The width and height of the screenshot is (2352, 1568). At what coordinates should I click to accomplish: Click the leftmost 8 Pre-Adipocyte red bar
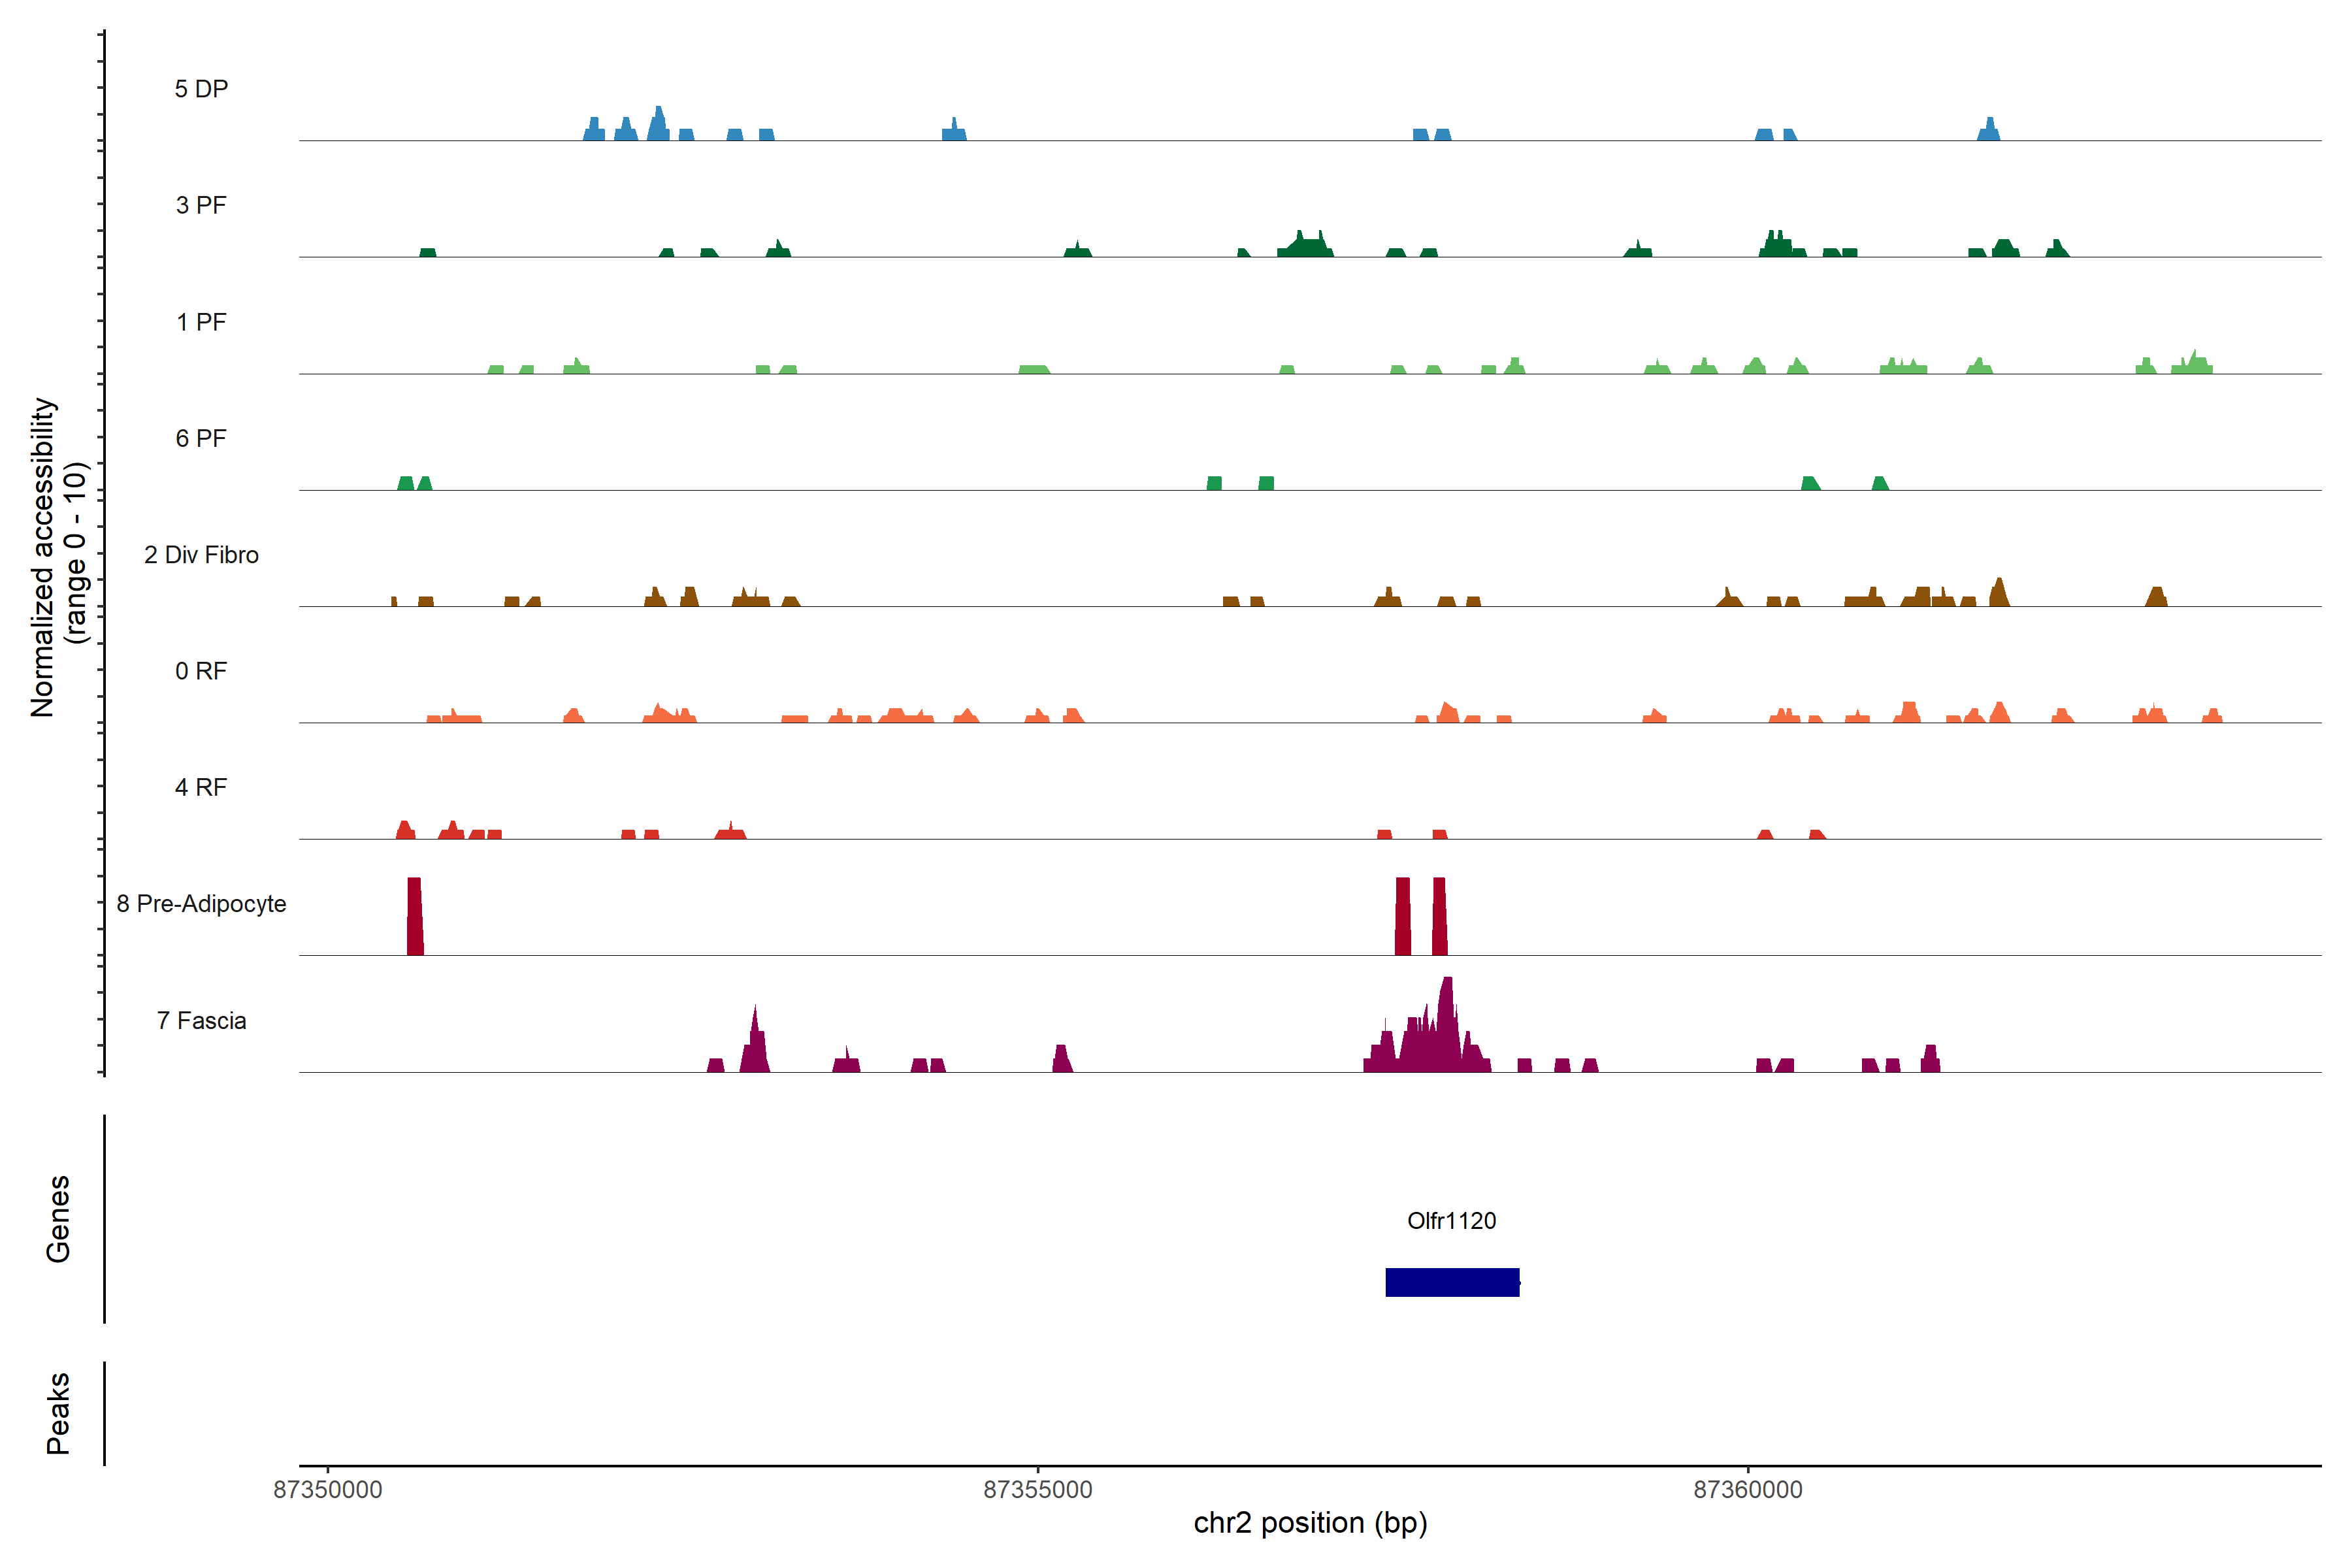415,916
